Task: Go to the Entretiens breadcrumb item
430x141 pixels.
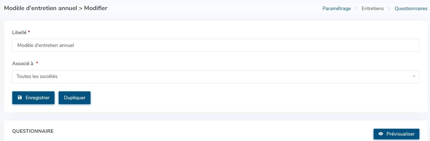Action: (372, 8)
